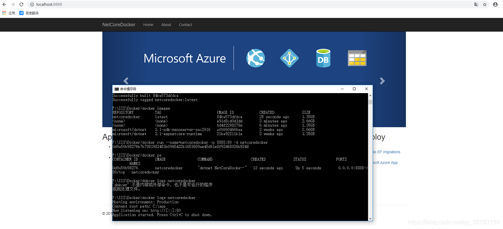Click the browser back arrow

[4, 5]
